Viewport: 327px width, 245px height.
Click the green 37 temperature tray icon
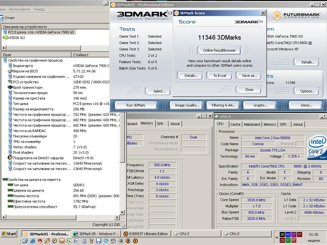point(288,240)
